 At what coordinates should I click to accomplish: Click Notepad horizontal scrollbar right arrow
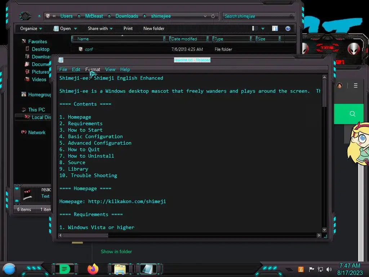click(319, 235)
